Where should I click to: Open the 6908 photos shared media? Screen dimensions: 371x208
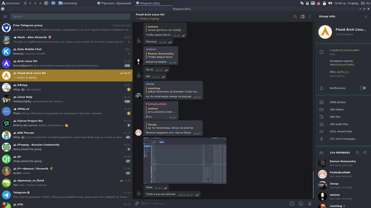pyautogui.click(x=343, y=102)
